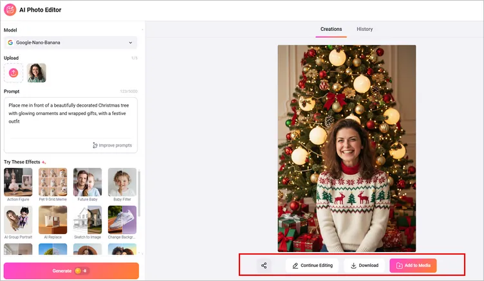Click the Generate button
484x281 pixels.
71,271
